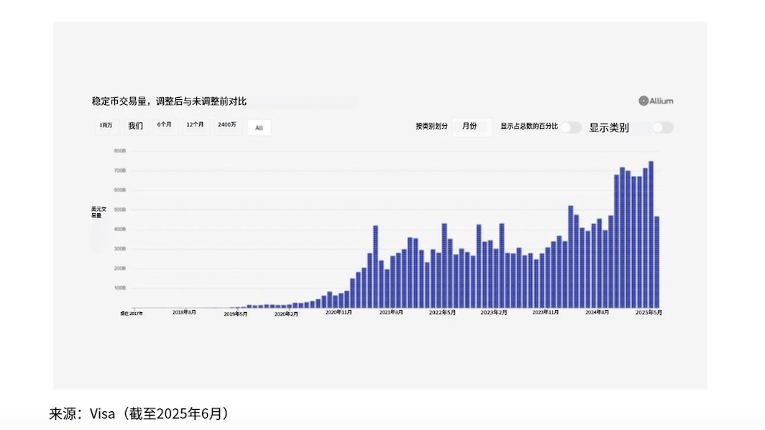
Task: Click the 按类别划分 label
Action: (x=431, y=127)
